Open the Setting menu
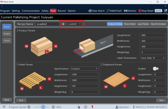 tap(16, 11)
